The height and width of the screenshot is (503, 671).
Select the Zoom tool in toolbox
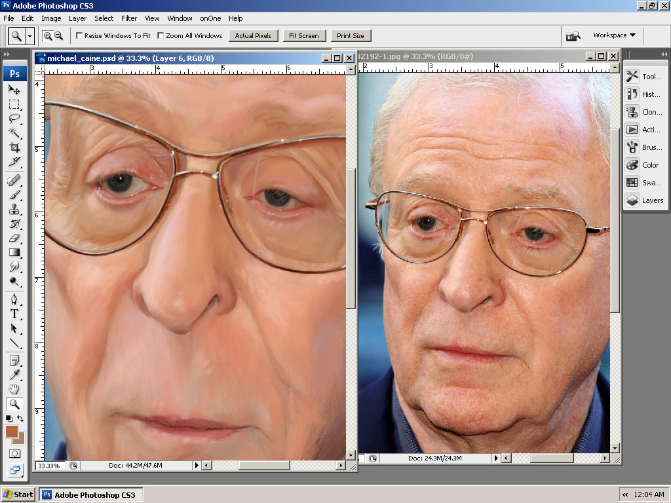(14, 403)
